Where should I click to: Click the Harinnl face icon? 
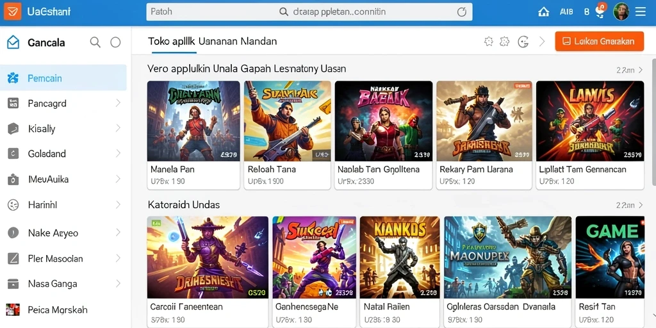click(13, 205)
